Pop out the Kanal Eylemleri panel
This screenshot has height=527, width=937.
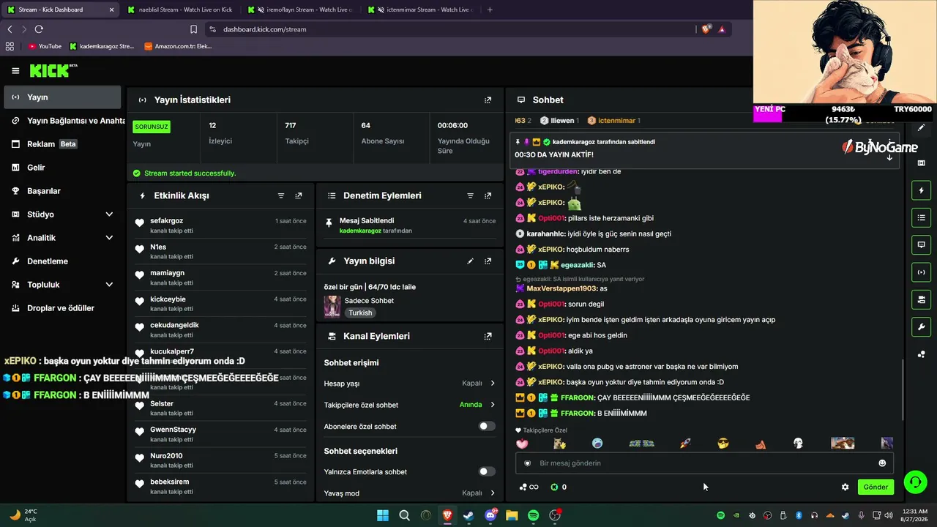click(488, 337)
